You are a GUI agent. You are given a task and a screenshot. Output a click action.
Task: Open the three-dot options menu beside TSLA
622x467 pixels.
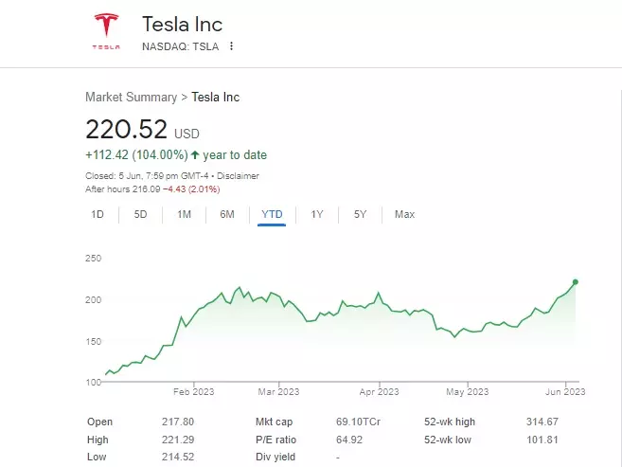(x=231, y=45)
